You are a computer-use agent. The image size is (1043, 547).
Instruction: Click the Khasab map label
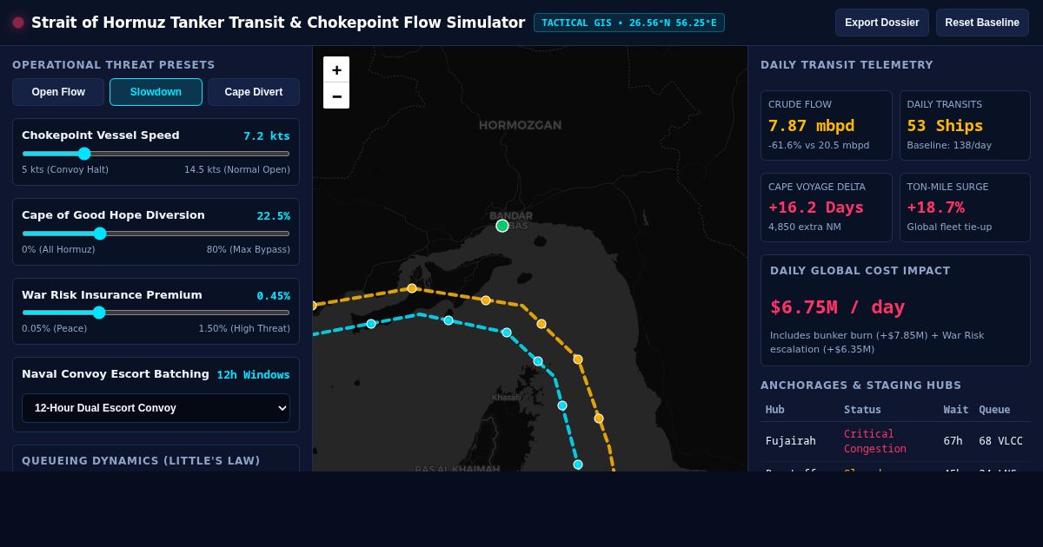(x=506, y=398)
